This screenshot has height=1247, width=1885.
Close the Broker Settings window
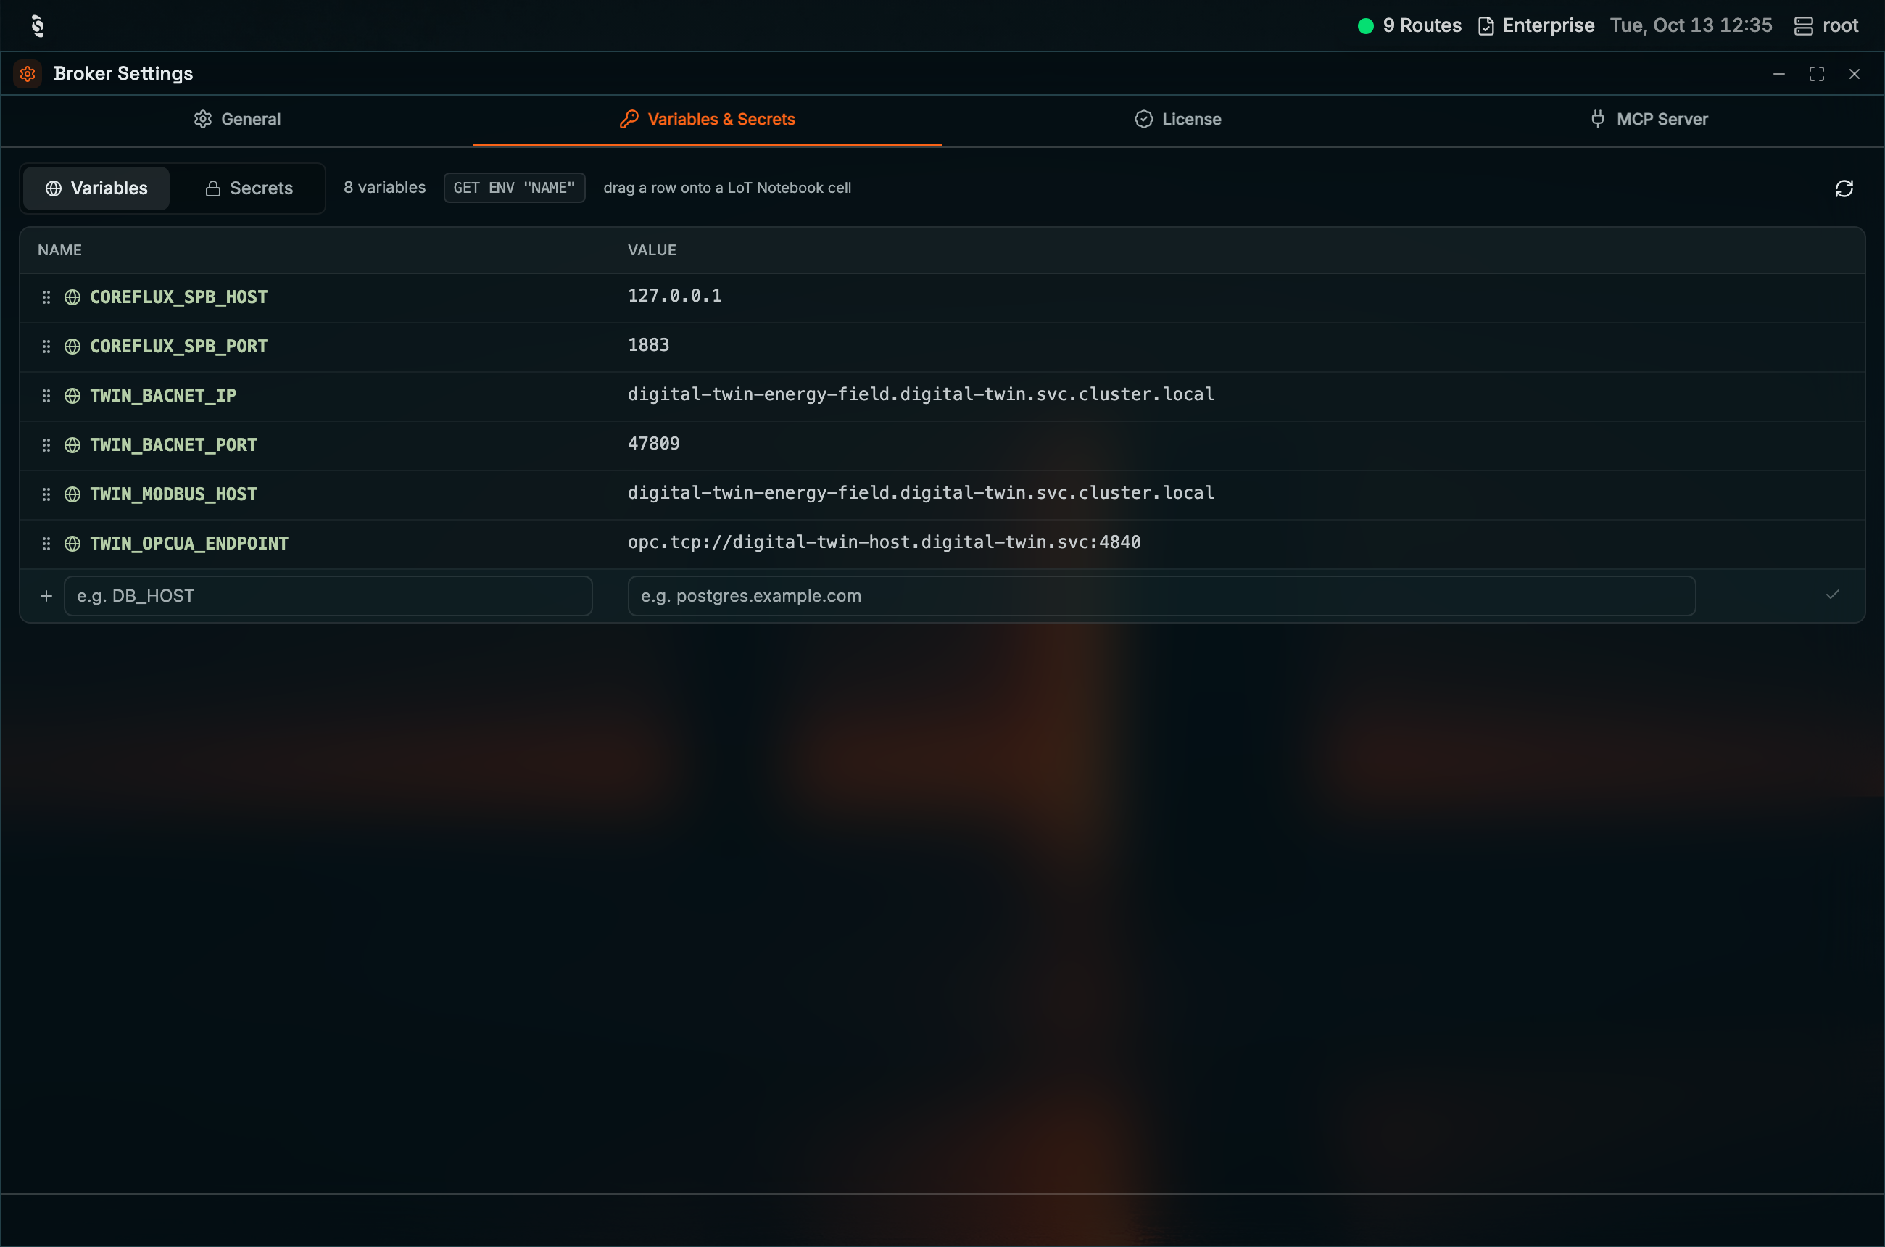coord(1854,74)
